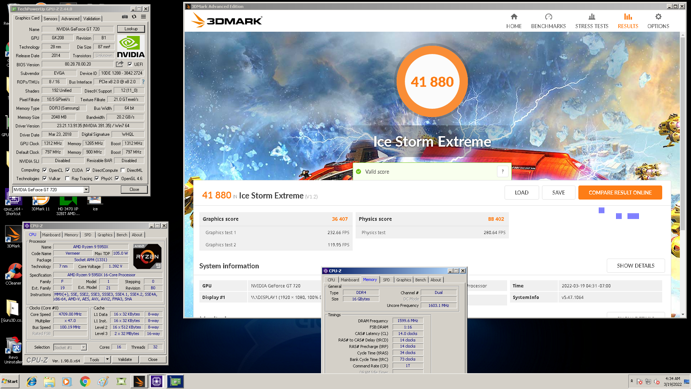Expand the Tools dropdown arrow in CPU-Z

[x=107, y=359]
